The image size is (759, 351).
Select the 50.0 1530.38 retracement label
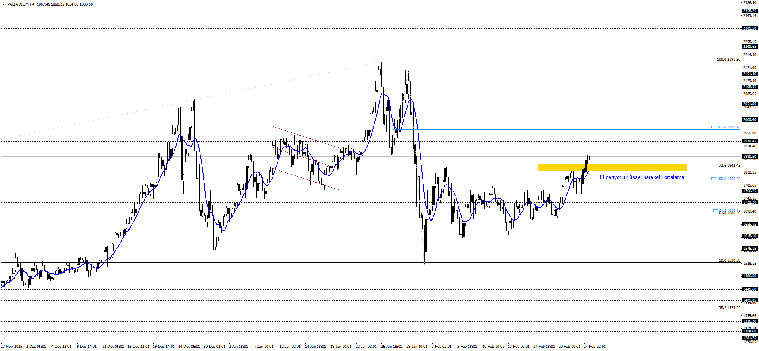click(x=729, y=260)
